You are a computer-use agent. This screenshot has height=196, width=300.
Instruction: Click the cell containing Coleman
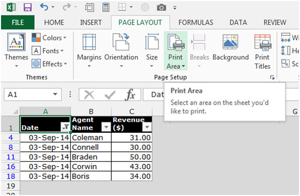(x=91, y=138)
